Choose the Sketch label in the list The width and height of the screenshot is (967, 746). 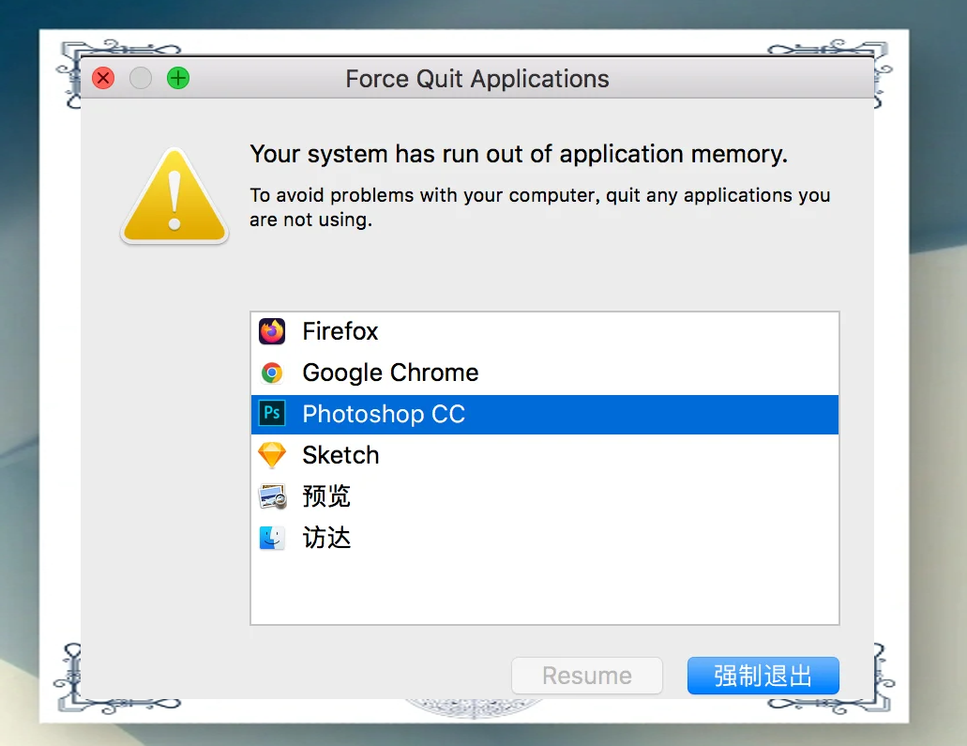[340, 455]
